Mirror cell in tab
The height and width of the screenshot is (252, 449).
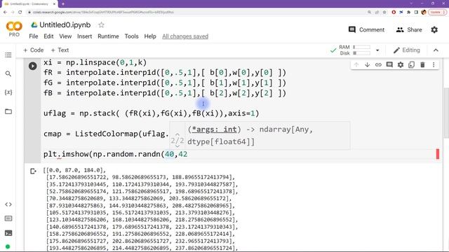click(412, 65)
